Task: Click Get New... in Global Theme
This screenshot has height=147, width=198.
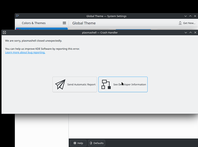Action: coord(187,23)
